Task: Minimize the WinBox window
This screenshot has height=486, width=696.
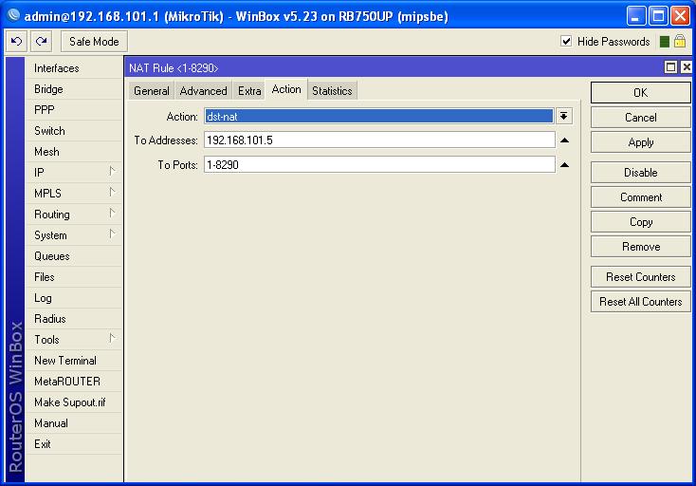Action: tap(636, 16)
